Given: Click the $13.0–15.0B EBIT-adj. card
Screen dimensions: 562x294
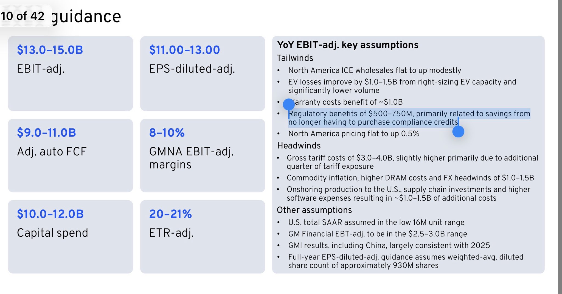Looking at the screenshot, I should 70,73.
